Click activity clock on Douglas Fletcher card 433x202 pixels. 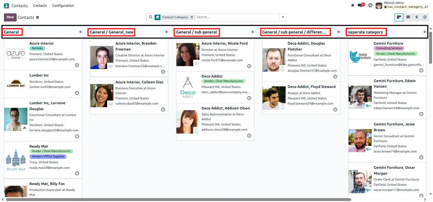pyautogui.click(x=335, y=77)
